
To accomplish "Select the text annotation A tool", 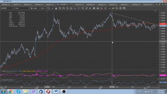I will 90,8.
